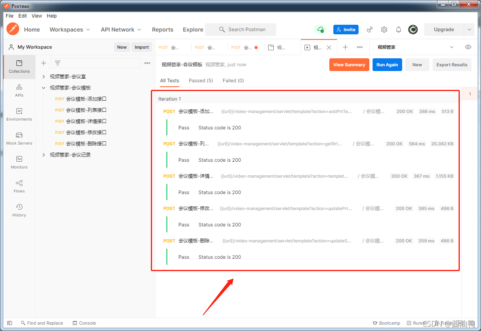The image size is (481, 331).
Task: Create new collection with plus icon
Action: 44,63
